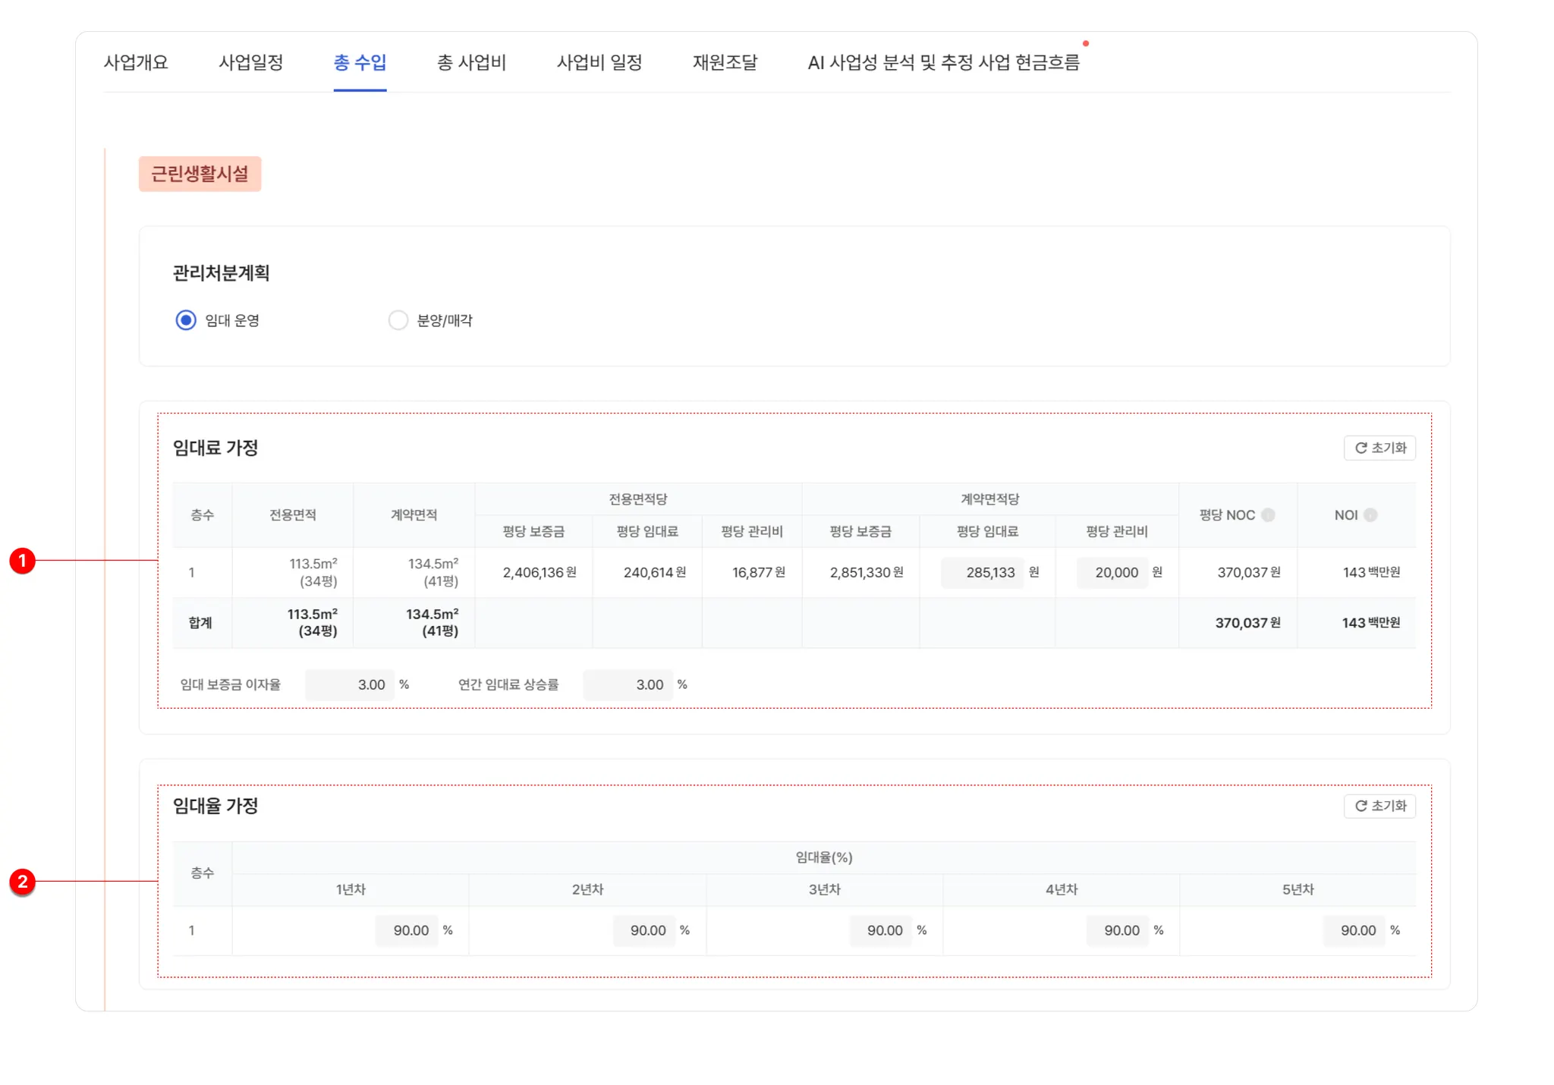Click 5년차 임대율 input field

tap(1354, 930)
